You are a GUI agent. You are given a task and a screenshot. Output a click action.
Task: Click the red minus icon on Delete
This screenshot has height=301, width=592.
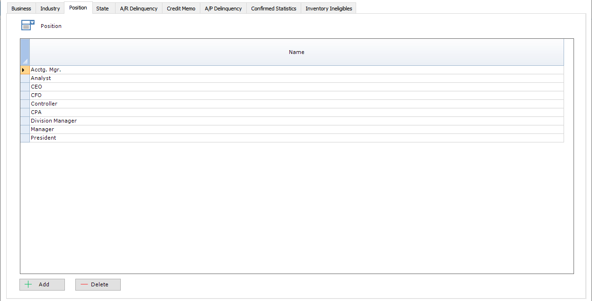85,284
